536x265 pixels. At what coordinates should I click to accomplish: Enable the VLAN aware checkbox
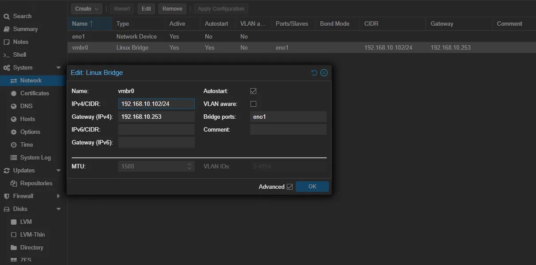click(253, 104)
